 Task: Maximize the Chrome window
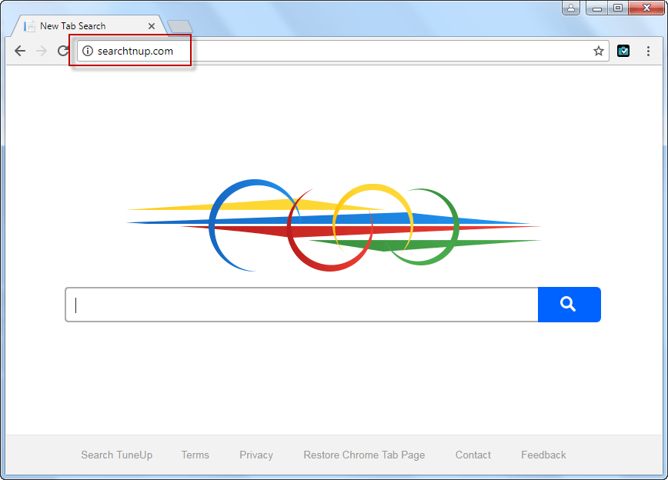click(x=618, y=8)
